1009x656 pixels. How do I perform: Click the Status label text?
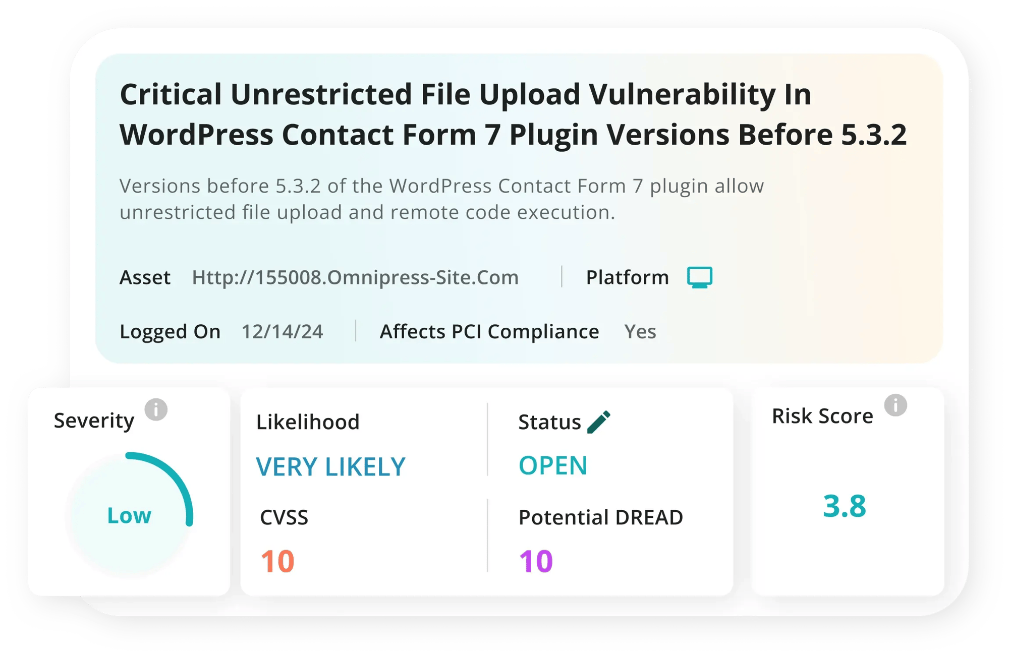tap(549, 422)
